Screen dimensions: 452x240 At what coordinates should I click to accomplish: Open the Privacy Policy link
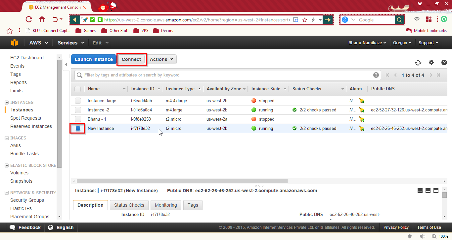click(x=396, y=227)
